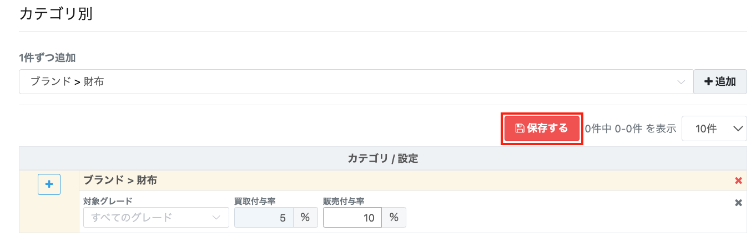Click the blue plus icon beside ブランド > 財布
756x247 pixels.
click(49, 184)
